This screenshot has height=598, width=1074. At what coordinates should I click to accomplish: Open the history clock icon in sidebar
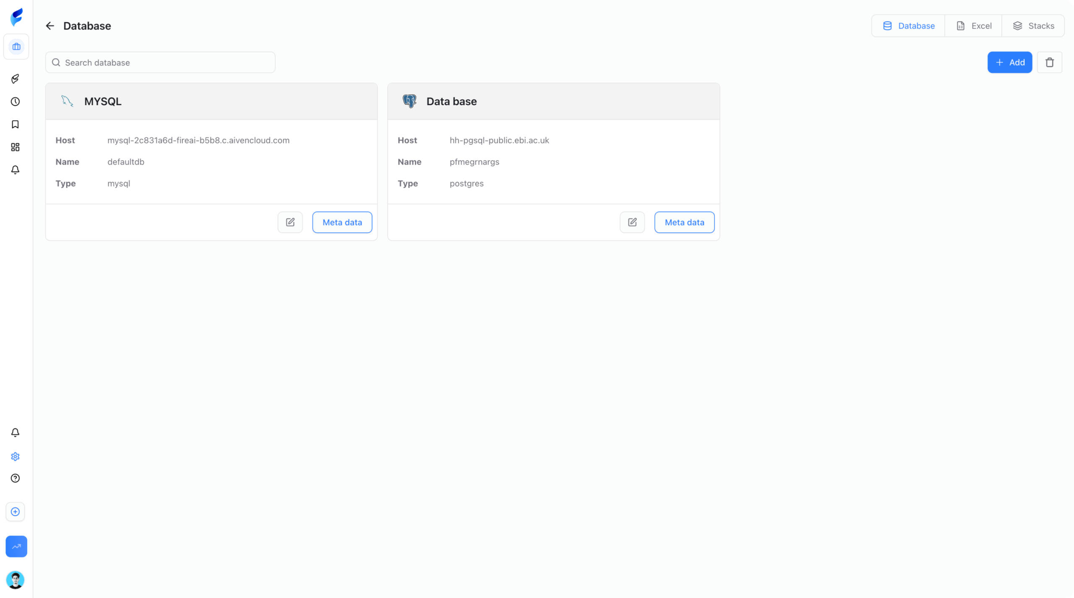16,102
